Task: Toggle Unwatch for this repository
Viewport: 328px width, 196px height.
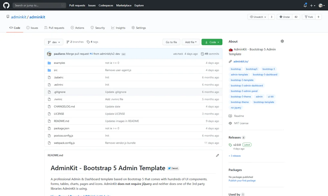Action: click(x=257, y=17)
